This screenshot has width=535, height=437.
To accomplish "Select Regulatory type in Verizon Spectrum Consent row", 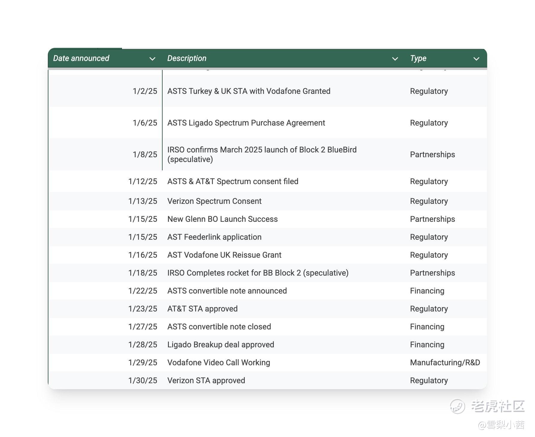I will click(429, 201).
